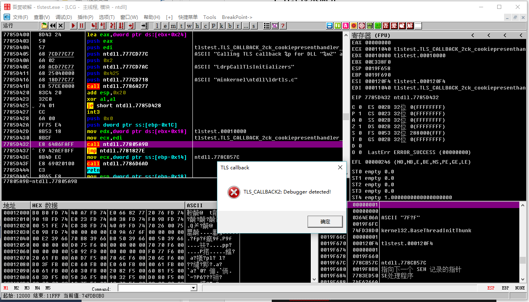Open Breakpoints window with 'b' button
This screenshot has height=302, width=529.
(230, 26)
